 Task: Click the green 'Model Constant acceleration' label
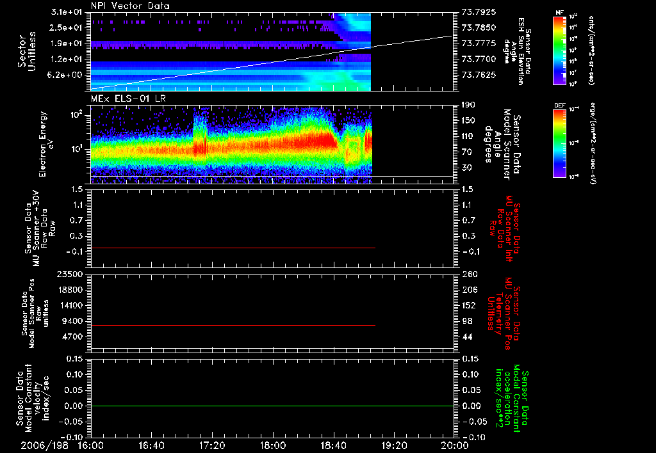tap(512, 398)
